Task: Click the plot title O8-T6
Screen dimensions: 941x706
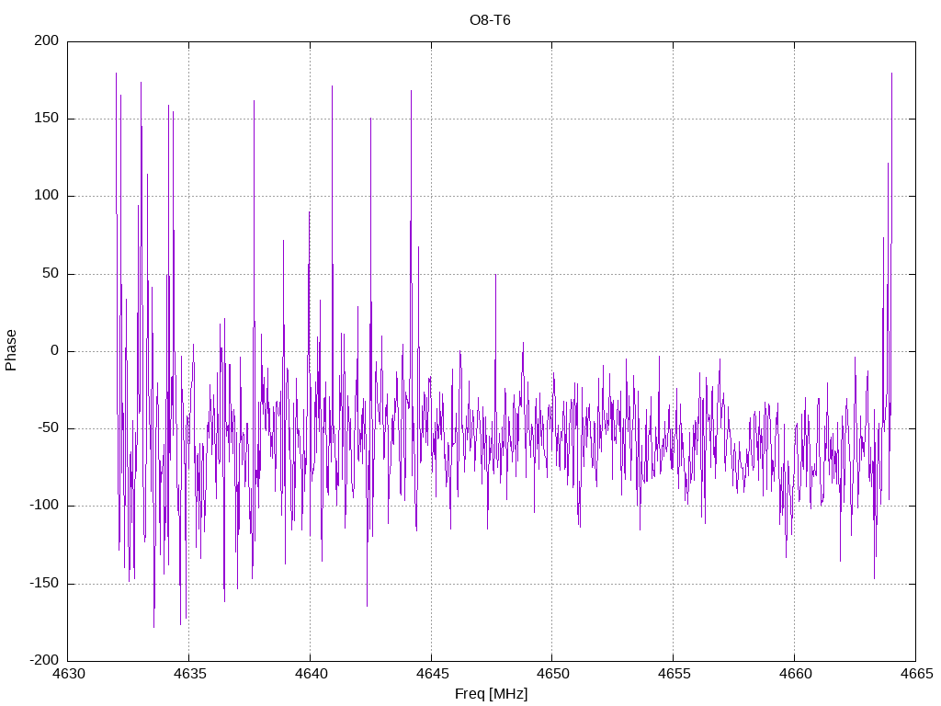Action: 490,20
